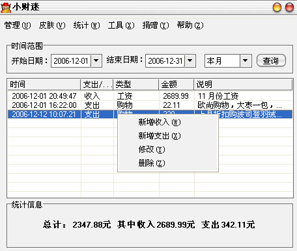Click the start date field 2006-12-01
The width and height of the screenshot is (297, 251).
pos(71,61)
